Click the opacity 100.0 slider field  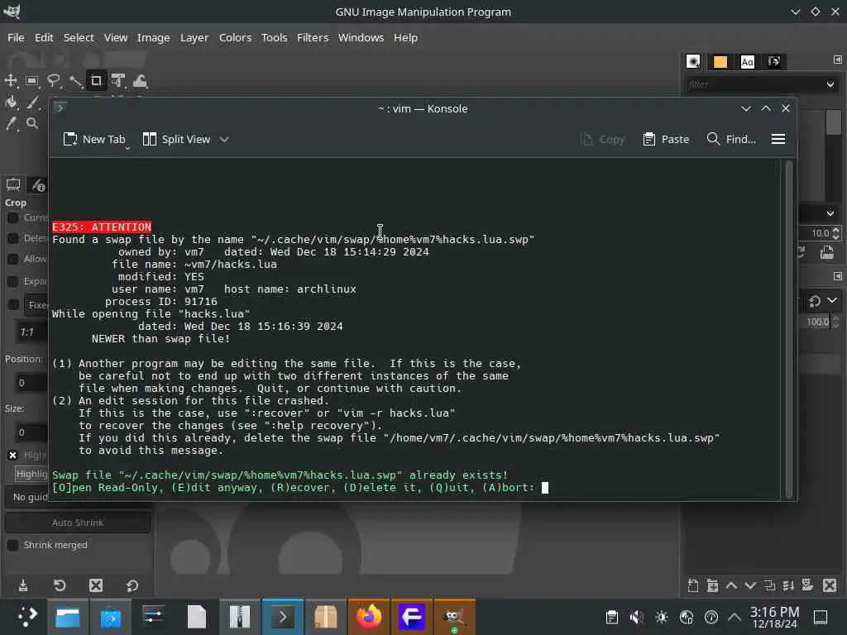816,322
